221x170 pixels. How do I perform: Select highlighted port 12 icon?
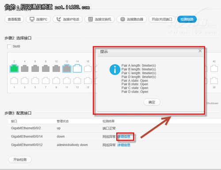[x=67, y=68]
